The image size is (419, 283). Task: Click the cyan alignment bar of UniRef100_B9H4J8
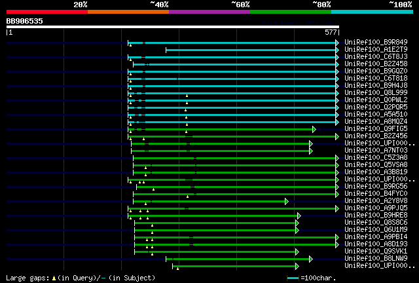232,86
